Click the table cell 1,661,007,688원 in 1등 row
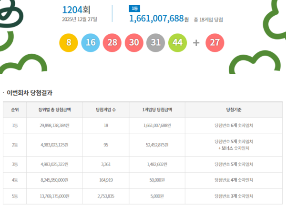The width and height of the screenshot is (286, 206). click(157, 126)
